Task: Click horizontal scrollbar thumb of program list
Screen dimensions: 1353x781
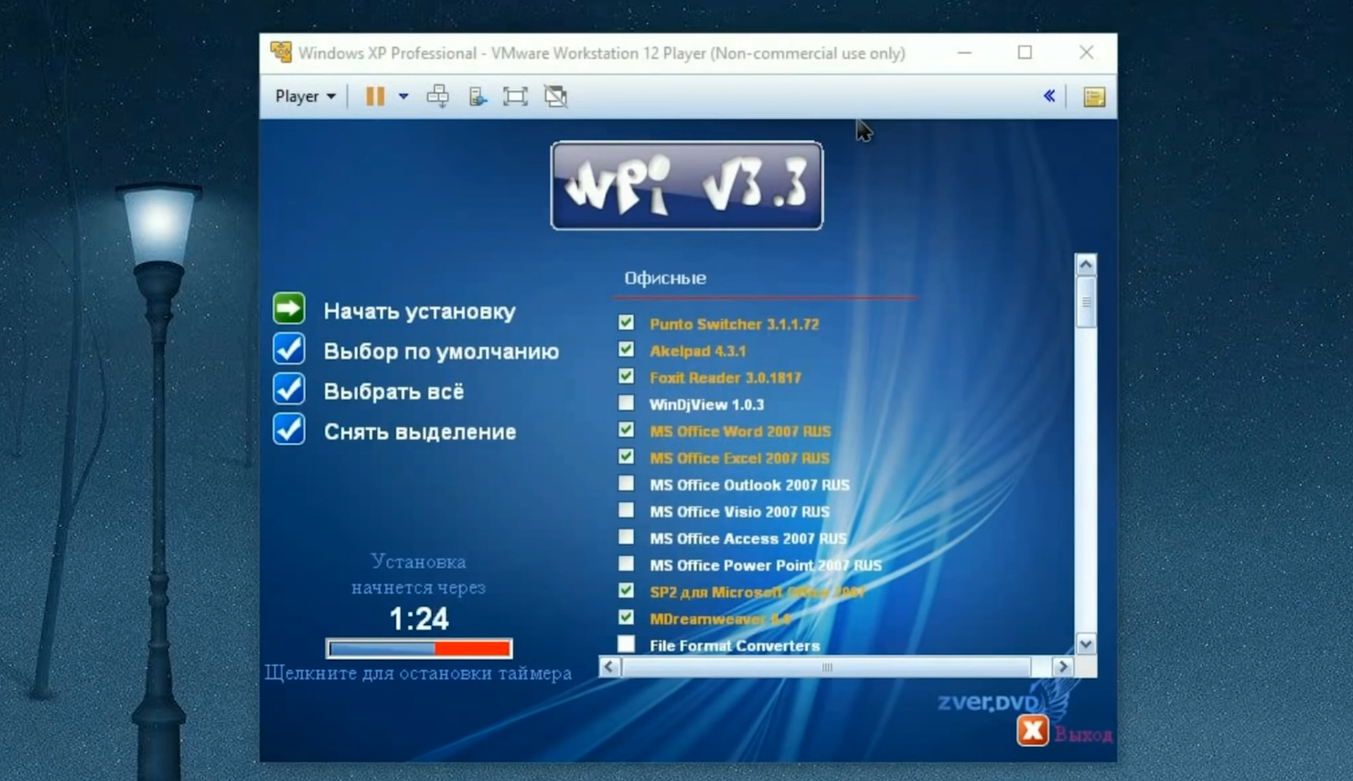Action: [x=827, y=666]
